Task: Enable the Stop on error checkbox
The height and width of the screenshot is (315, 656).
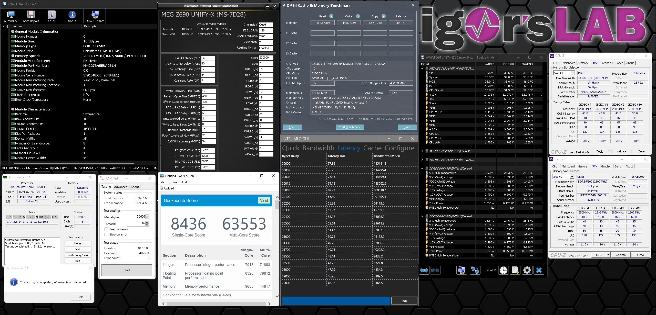Action: tap(106, 234)
